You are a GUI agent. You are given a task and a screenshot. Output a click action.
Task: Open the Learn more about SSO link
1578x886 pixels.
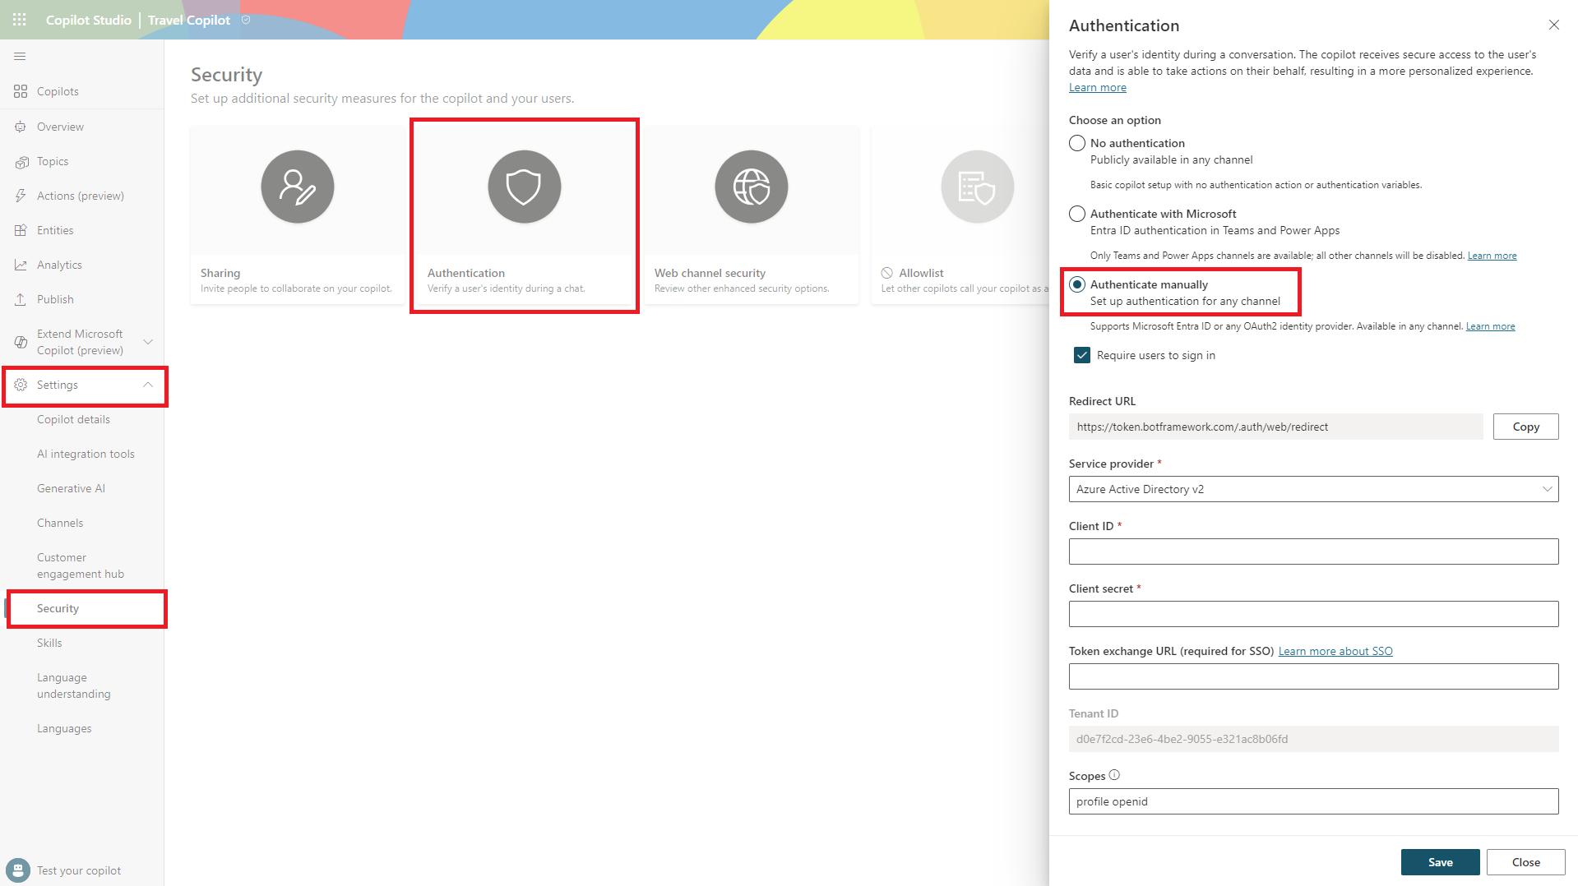point(1335,651)
